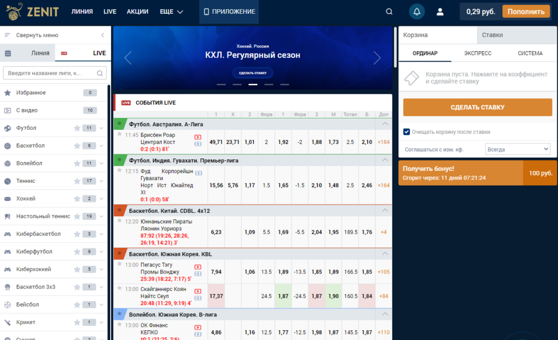Select the last banner slide indicator
558x340 pixels.
[284, 85]
